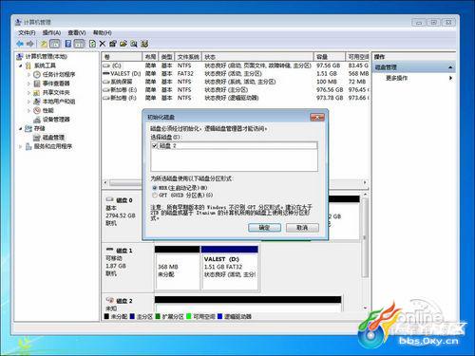Click the black X delete toolbar icon
This screenshot has height=356, width=475.
pos(102,44)
